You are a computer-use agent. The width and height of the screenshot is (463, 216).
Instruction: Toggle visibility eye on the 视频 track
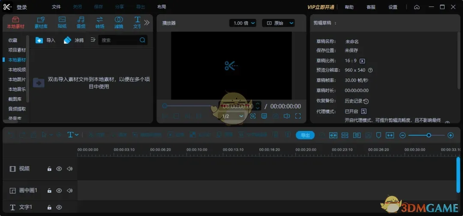(x=59, y=169)
